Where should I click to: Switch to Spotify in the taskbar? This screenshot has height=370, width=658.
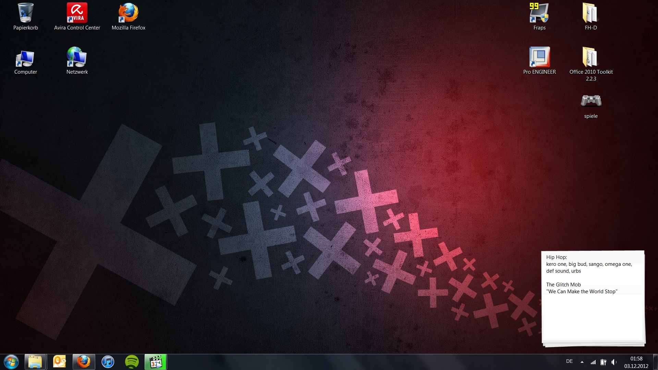(132, 362)
